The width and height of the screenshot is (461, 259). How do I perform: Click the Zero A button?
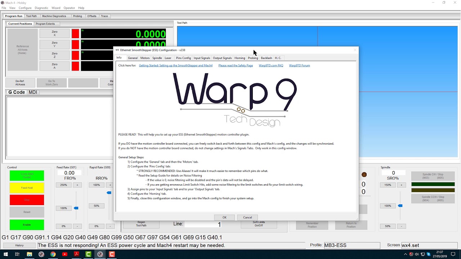click(x=54, y=66)
